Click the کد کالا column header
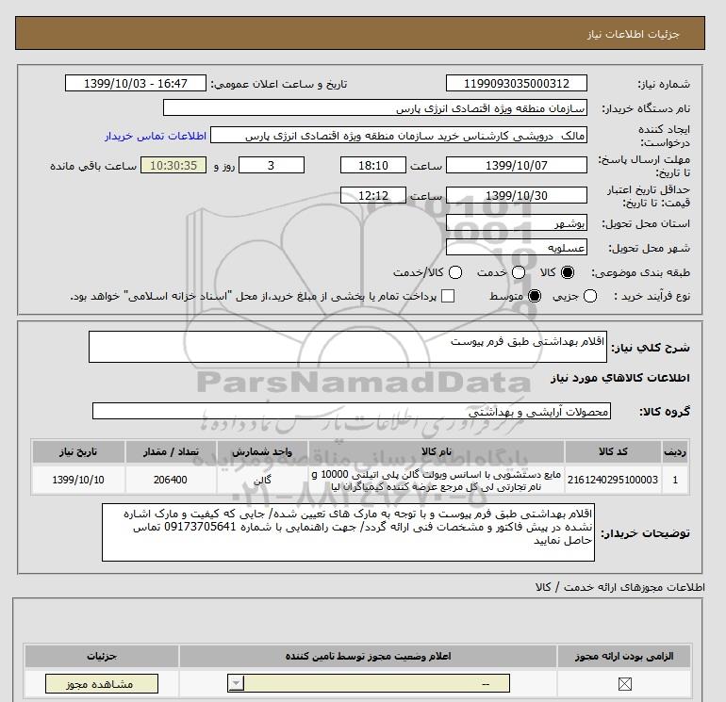Screen dimensions: 726x702 [613, 452]
